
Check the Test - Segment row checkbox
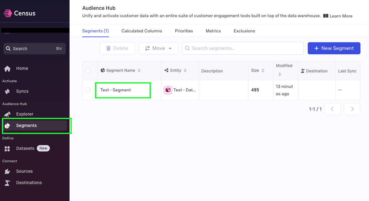pos(88,90)
